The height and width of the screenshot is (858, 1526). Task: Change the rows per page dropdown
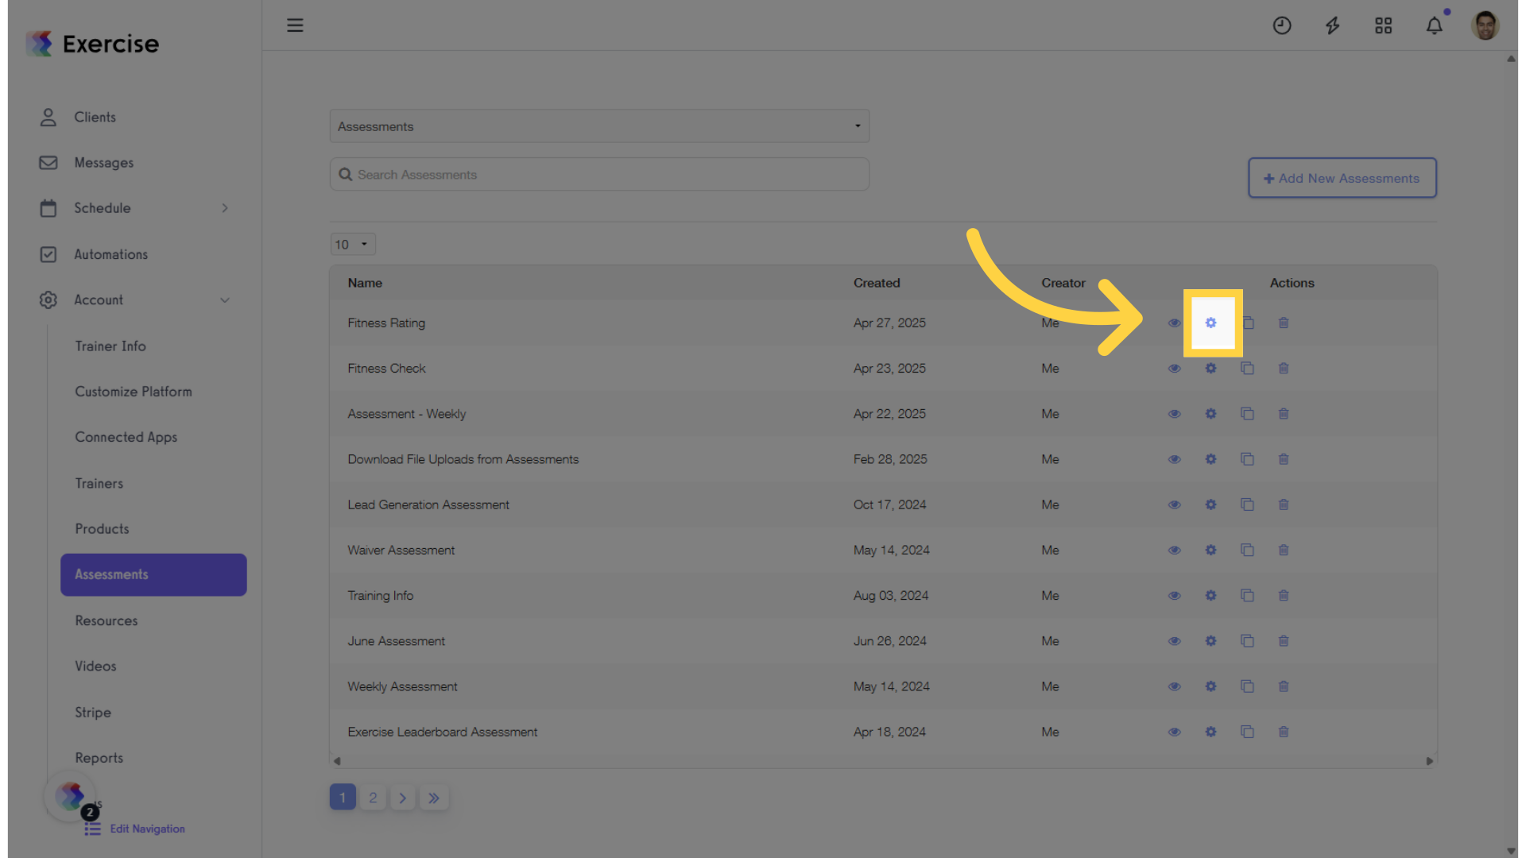353,244
